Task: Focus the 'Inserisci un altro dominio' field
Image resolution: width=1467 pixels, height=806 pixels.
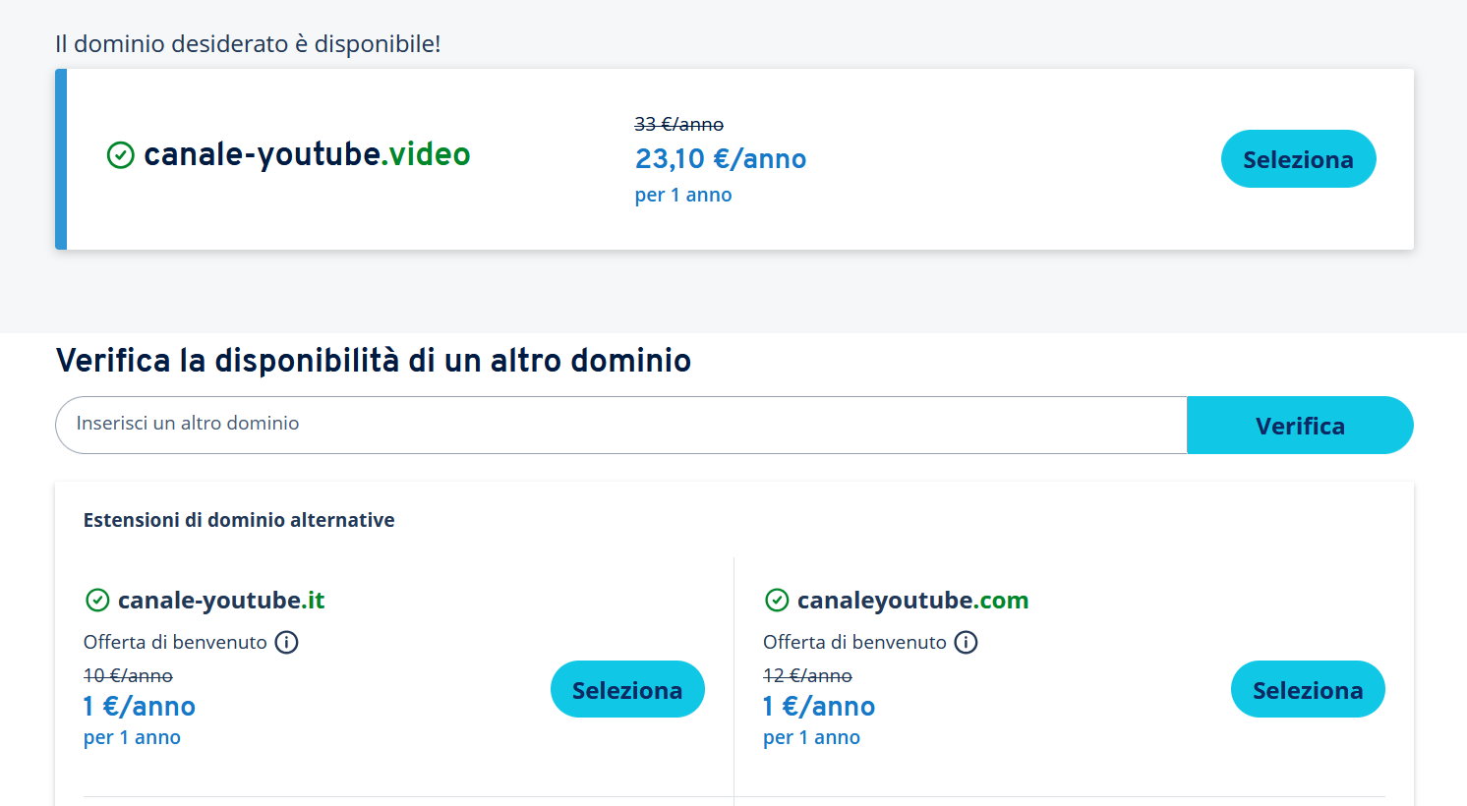Action: tap(621, 426)
